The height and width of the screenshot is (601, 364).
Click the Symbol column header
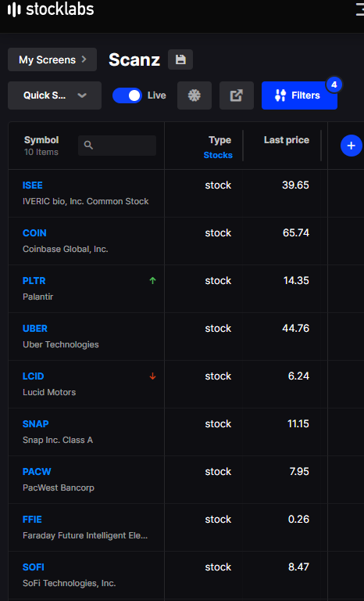(41, 140)
